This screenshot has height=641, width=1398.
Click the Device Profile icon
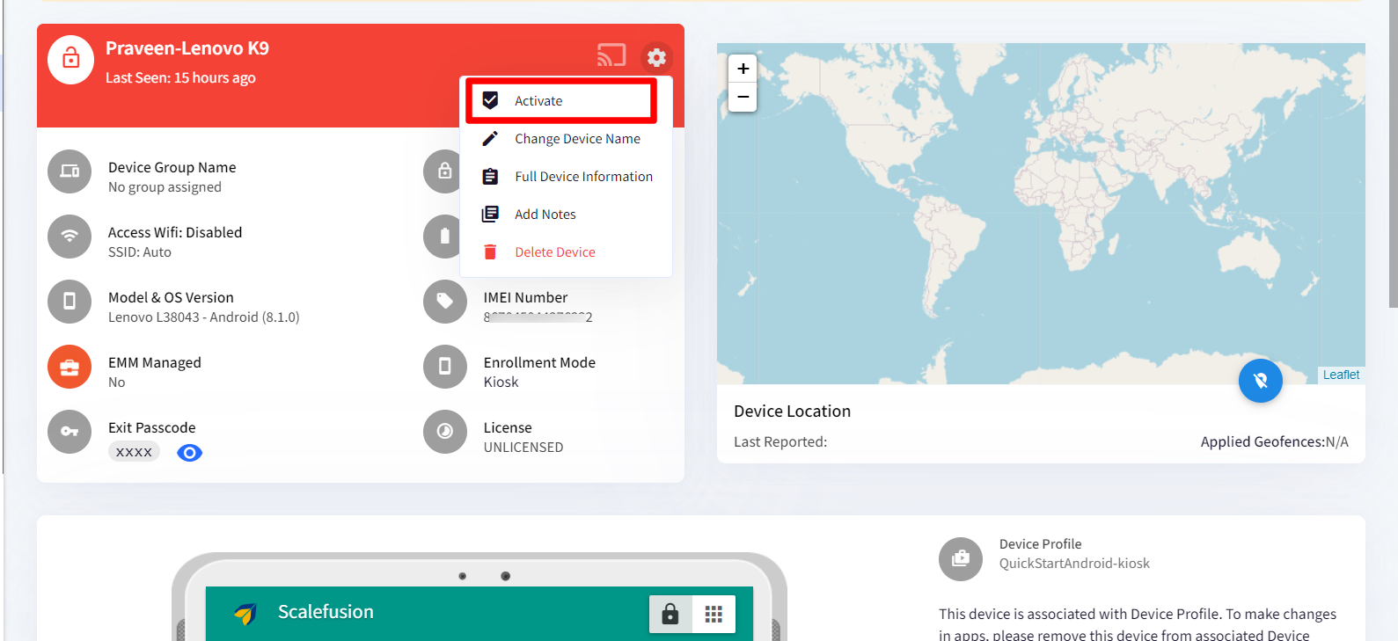pyautogui.click(x=961, y=559)
